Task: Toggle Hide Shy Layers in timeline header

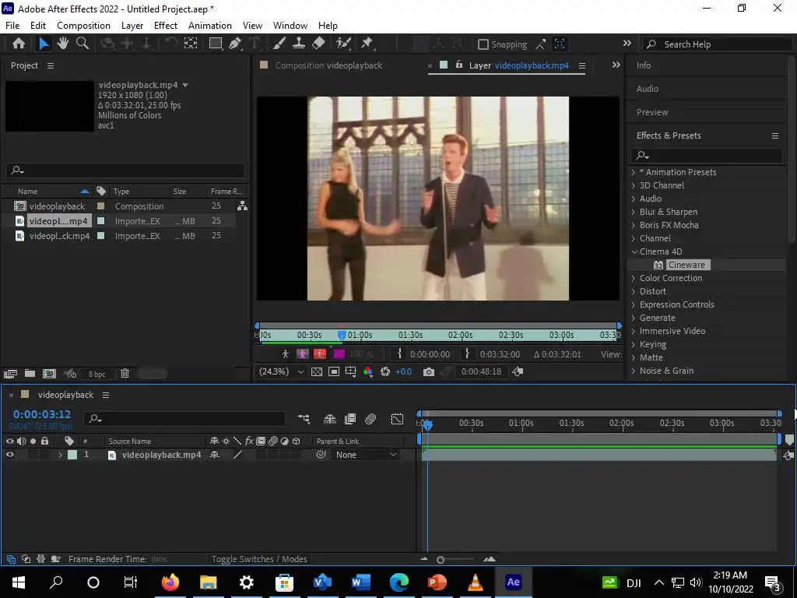Action: [x=330, y=419]
